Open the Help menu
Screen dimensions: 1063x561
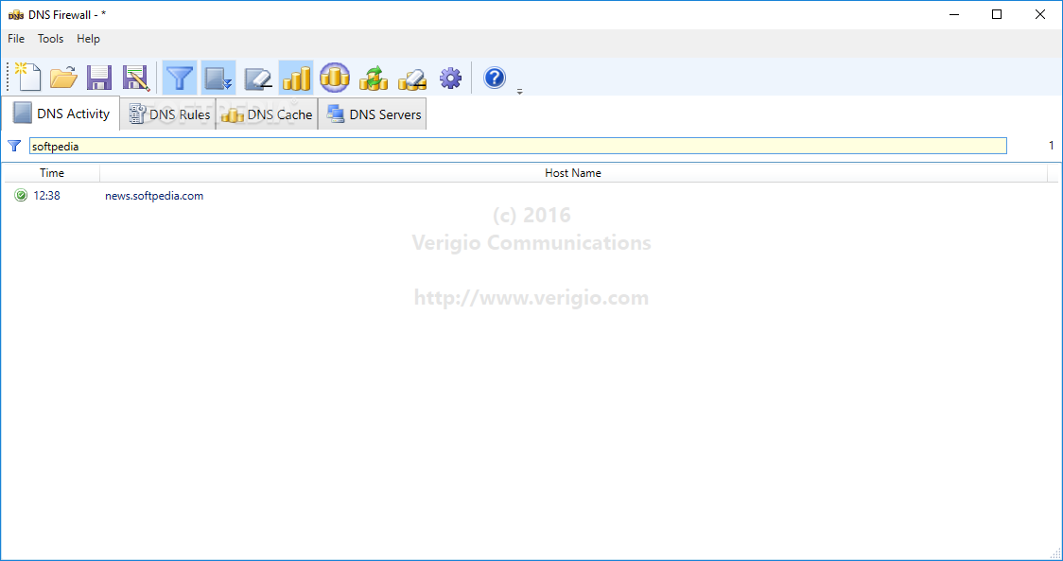tap(88, 39)
